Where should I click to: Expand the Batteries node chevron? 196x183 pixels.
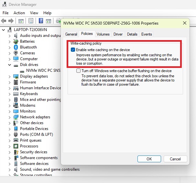[9, 42]
